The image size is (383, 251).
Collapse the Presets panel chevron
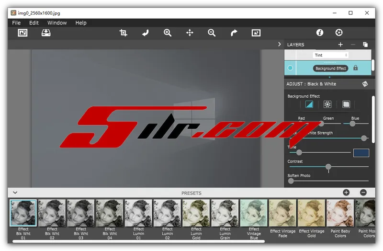15,193
